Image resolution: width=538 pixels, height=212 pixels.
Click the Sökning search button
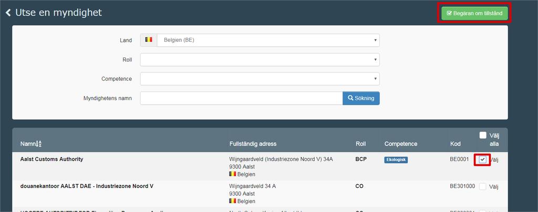[x=361, y=98]
